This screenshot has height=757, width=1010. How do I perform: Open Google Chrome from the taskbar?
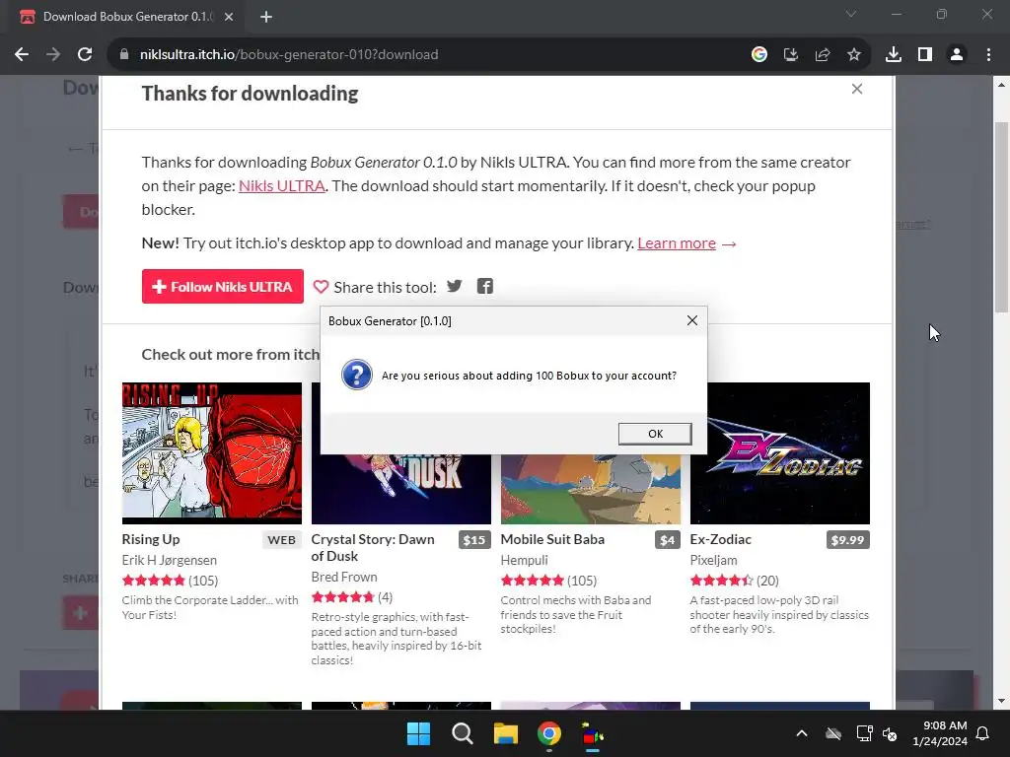click(x=548, y=733)
